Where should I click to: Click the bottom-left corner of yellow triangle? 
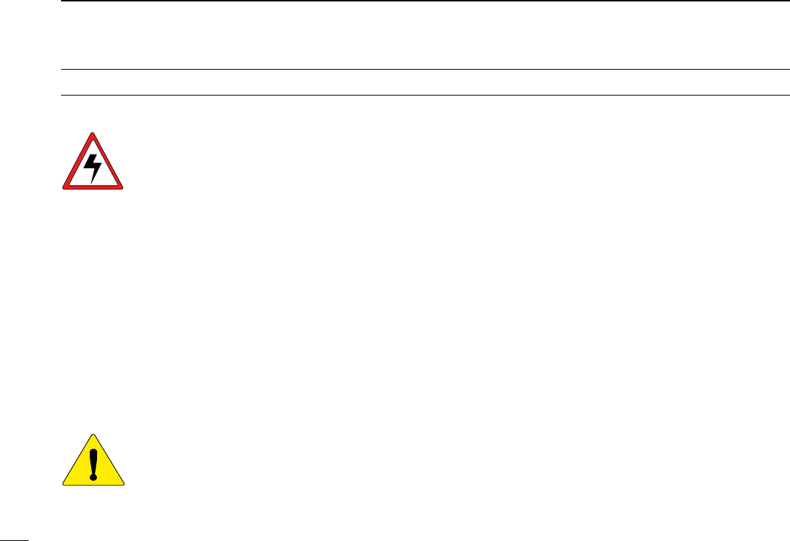click(65, 483)
